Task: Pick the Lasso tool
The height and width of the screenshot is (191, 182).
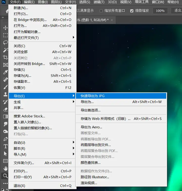Action: (5, 43)
